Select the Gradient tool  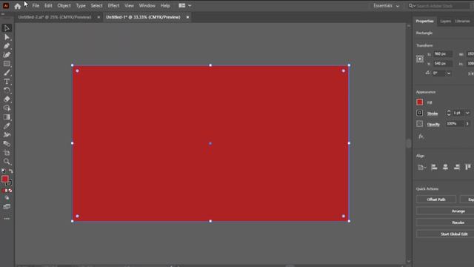[x=7, y=117]
